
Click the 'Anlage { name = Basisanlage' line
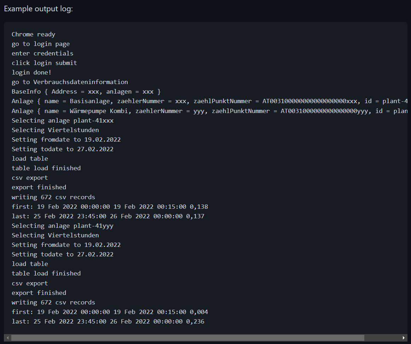[x=209, y=101]
